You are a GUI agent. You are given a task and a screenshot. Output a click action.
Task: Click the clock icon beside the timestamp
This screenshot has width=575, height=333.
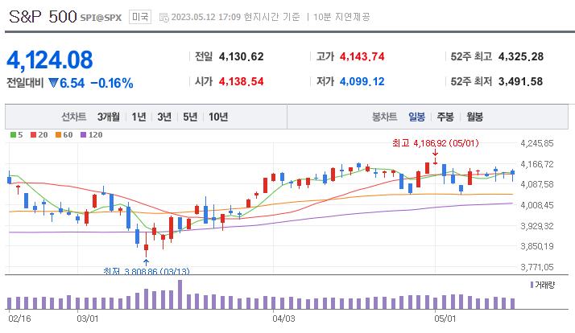tap(164, 17)
